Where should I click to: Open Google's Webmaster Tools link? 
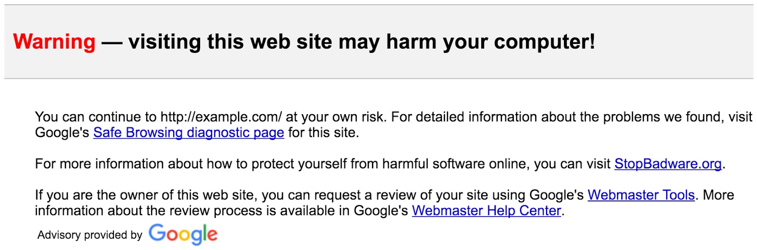(641, 195)
